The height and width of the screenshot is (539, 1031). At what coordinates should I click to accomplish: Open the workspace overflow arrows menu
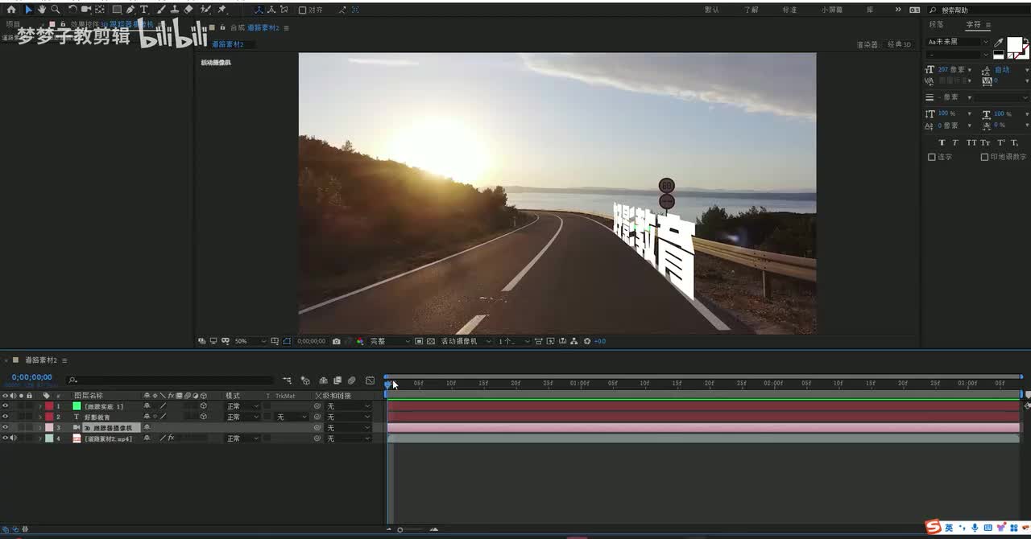tap(898, 10)
